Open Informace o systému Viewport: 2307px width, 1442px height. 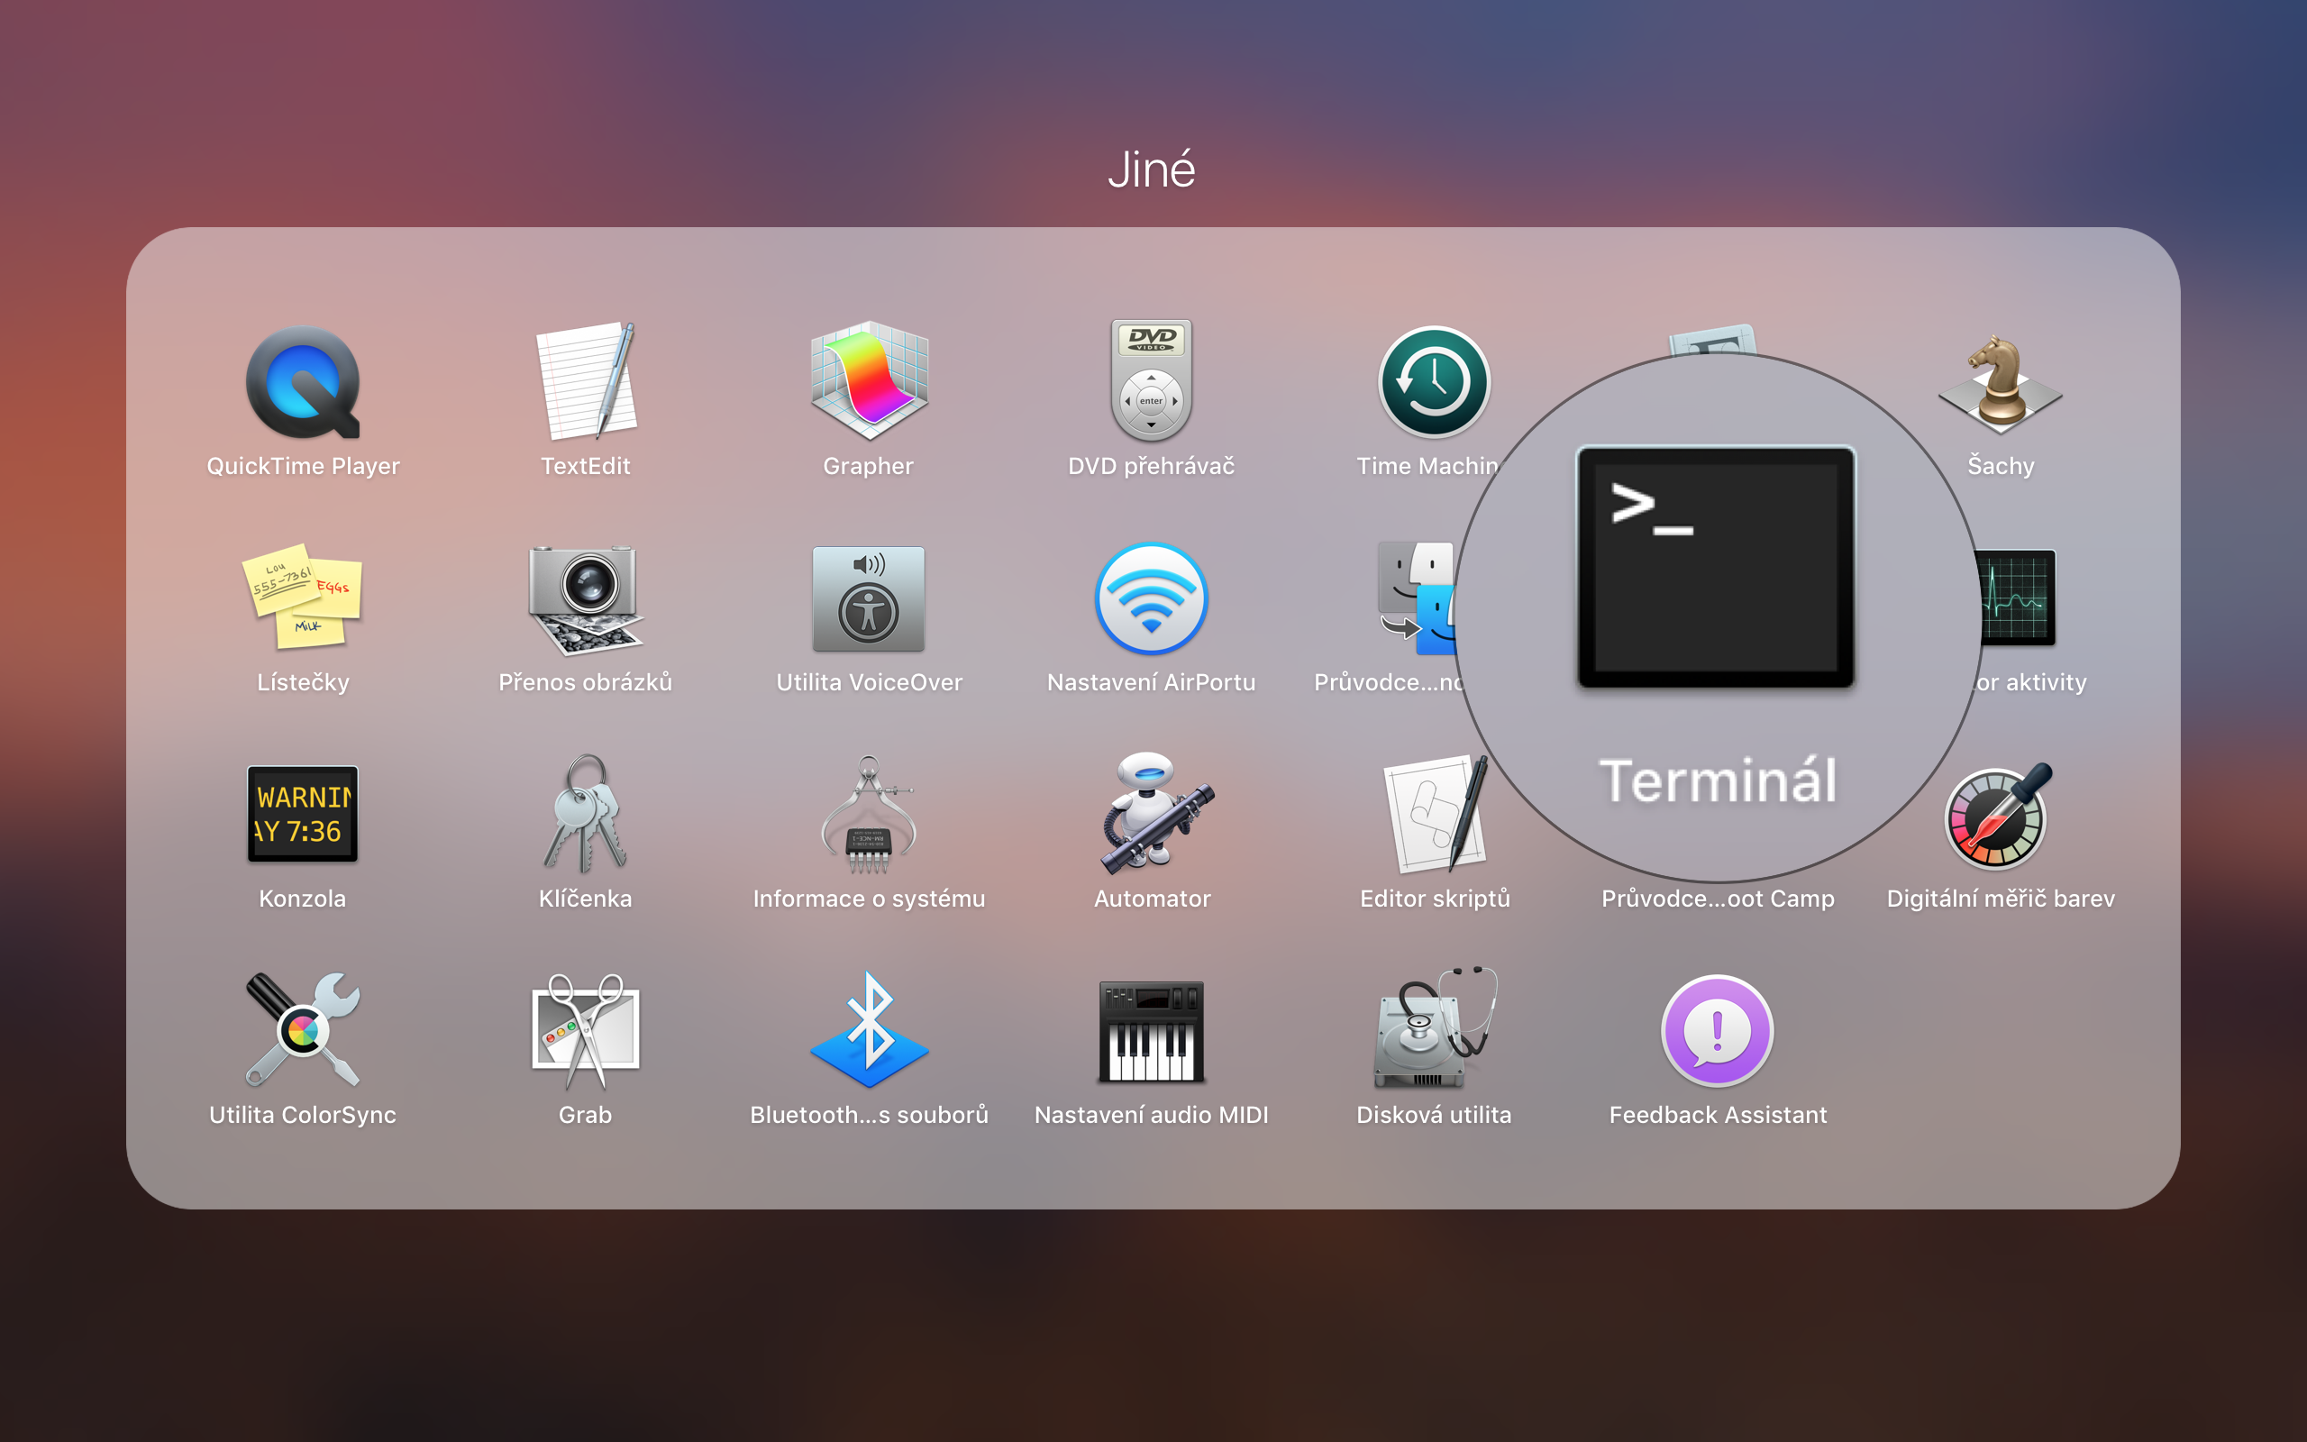coord(869,815)
